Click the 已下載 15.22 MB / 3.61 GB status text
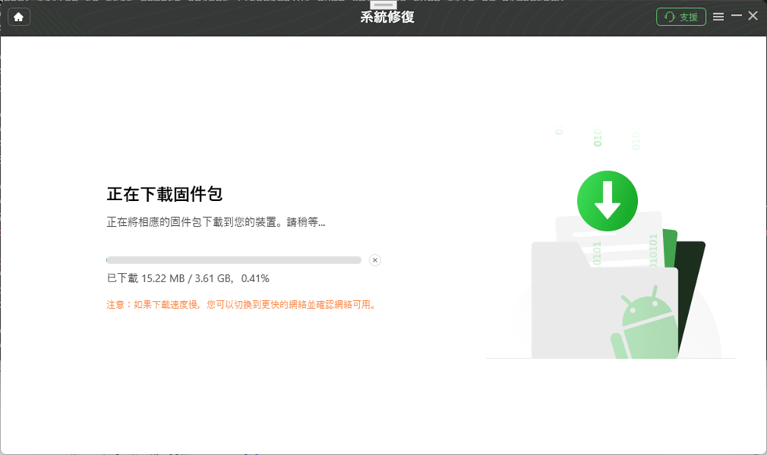The image size is (767, 455). coord(189,278)
